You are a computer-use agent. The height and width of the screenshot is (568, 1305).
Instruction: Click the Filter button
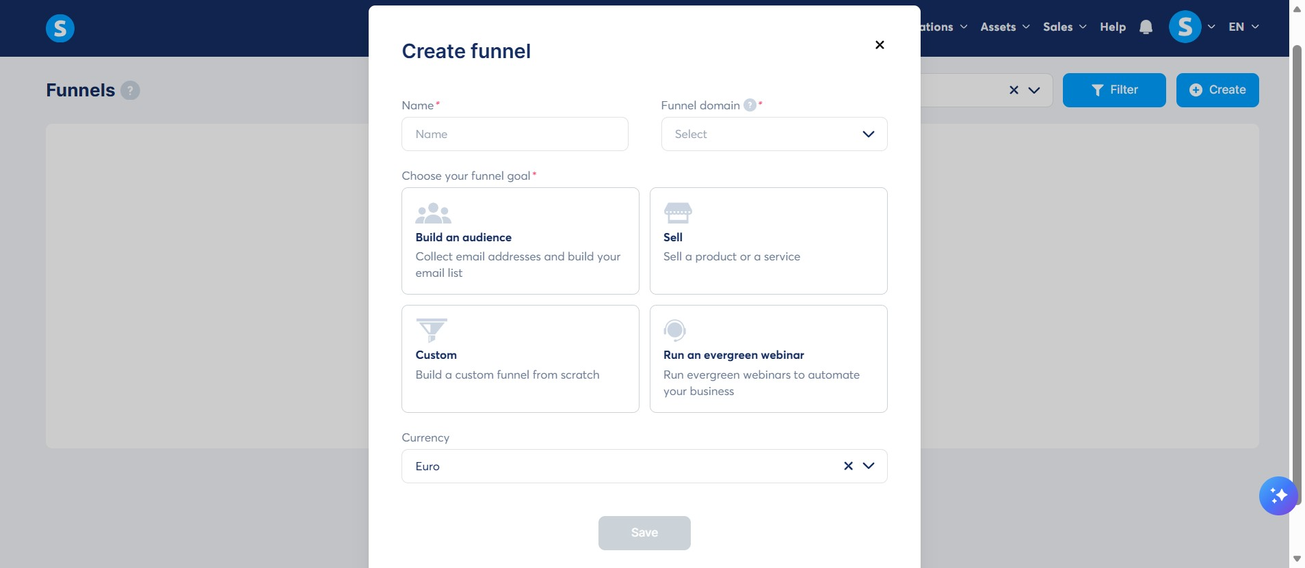[x=1114, y=90]
